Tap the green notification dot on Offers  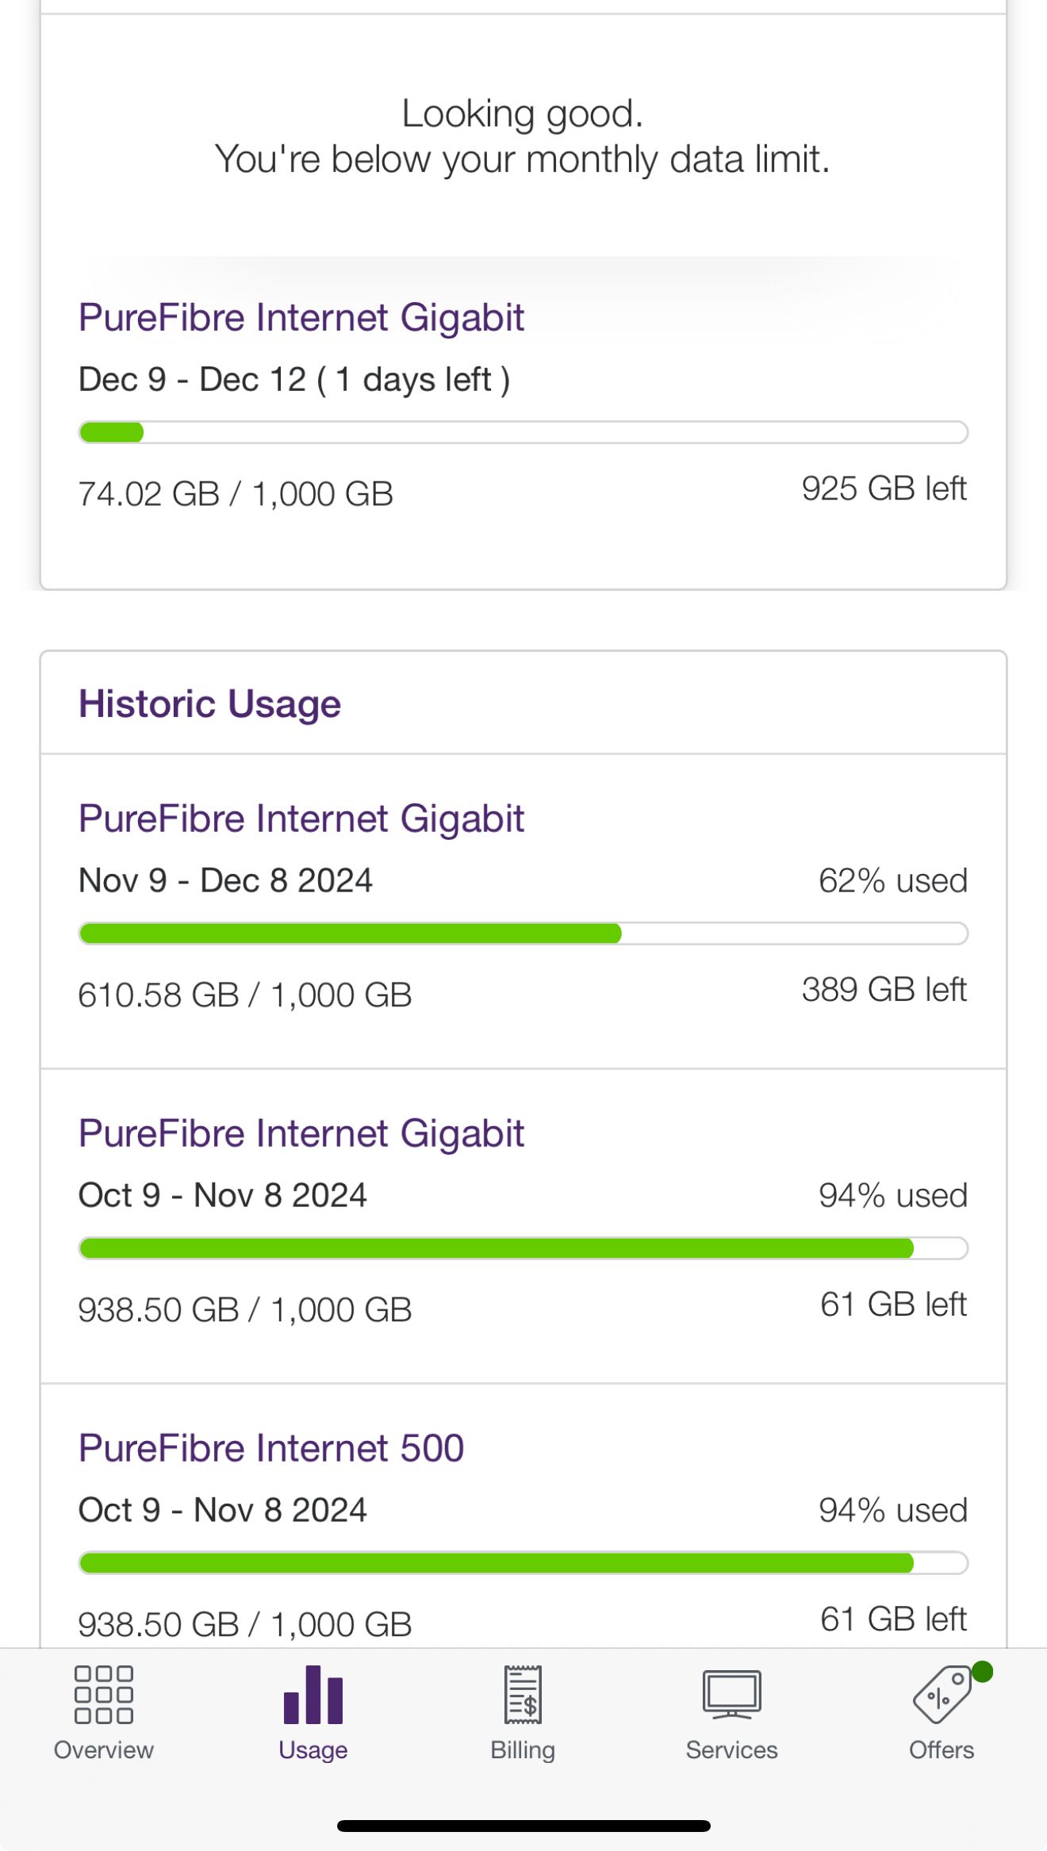tap(982, 1672)
